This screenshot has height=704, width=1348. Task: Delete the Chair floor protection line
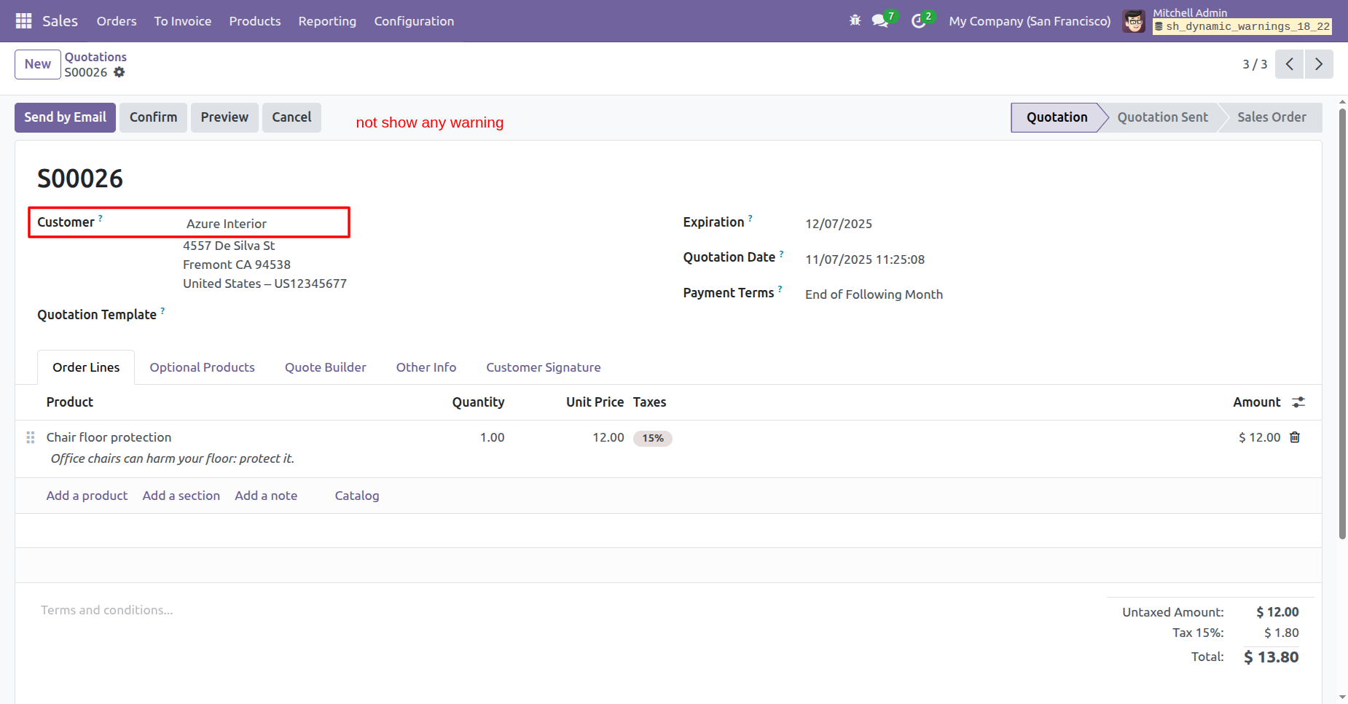click(1295, 437)
